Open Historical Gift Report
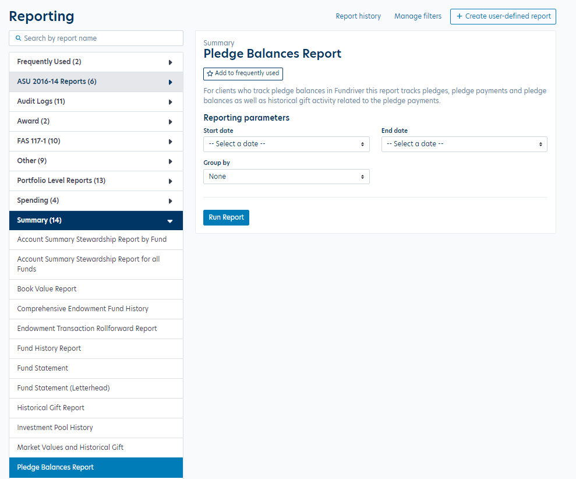The image size is (576, 479). click(96, 409)
